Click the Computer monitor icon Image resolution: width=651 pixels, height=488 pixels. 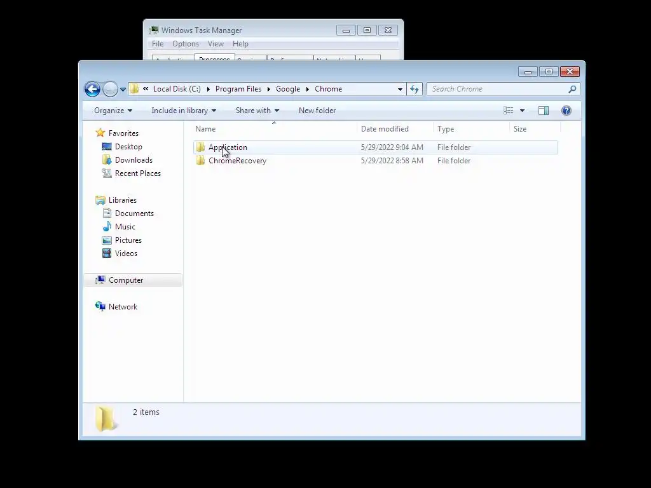click(100, 280)
